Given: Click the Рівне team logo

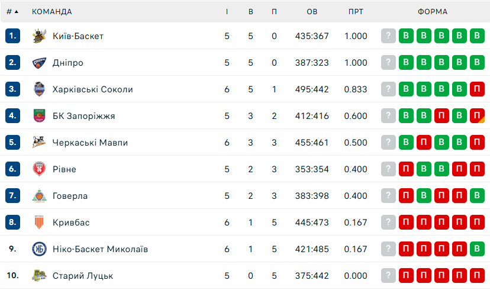Looking at the screenshot, I should 39,169.
